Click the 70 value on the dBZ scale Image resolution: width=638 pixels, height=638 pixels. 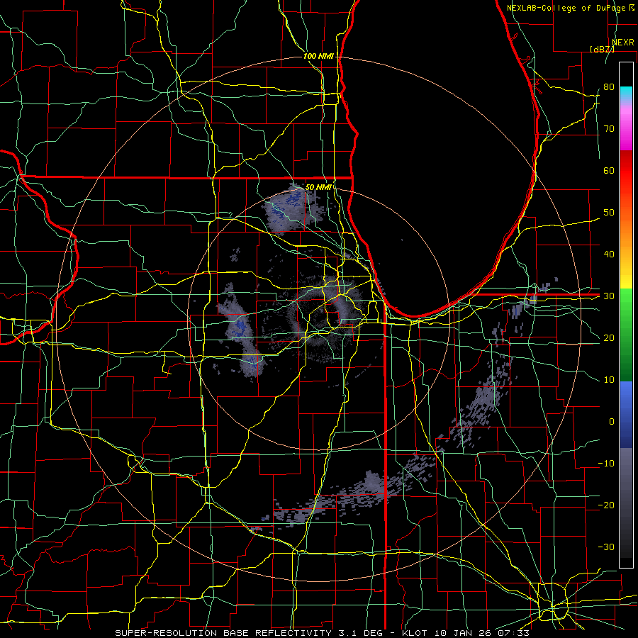(x=609, y=129)
